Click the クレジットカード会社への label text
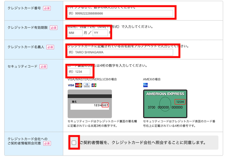Image resolution: width=230 pixels, height=159 pixels. [28, 139]
